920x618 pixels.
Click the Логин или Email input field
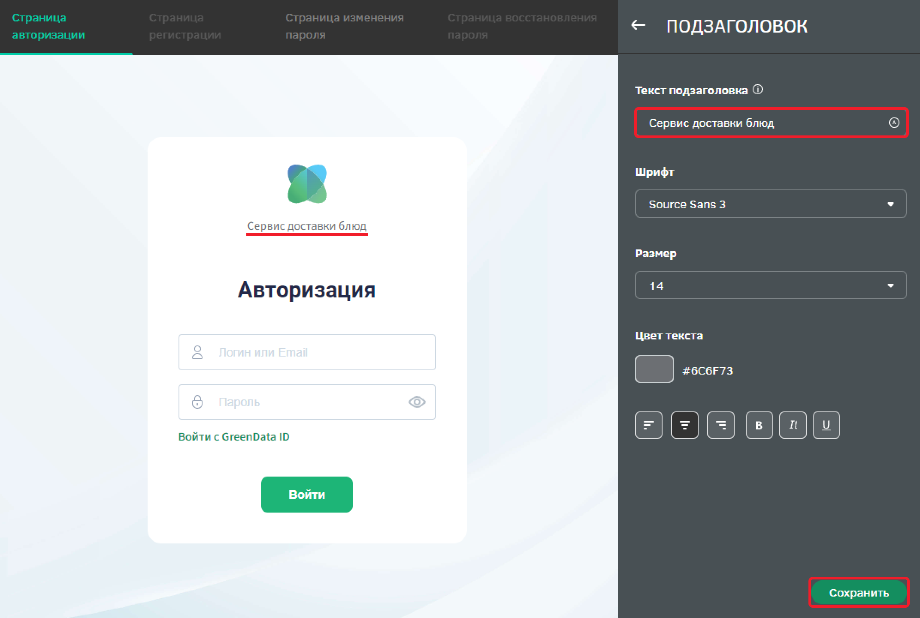tap(318, 352)
